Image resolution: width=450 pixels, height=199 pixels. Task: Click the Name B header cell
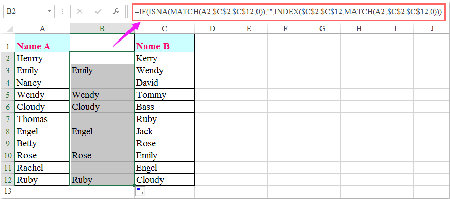[164, 43]
